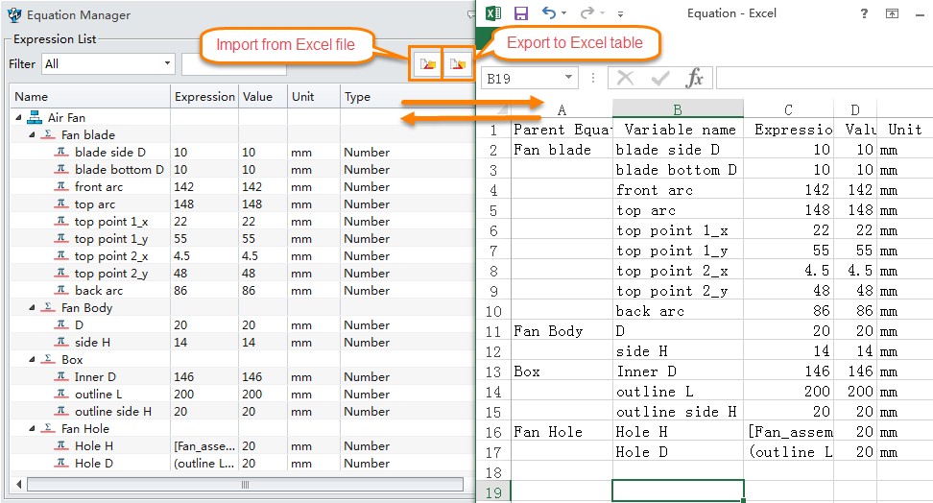Click the Value column header
Viewport: 933px width, 503px height.
(x=263, y=96)
